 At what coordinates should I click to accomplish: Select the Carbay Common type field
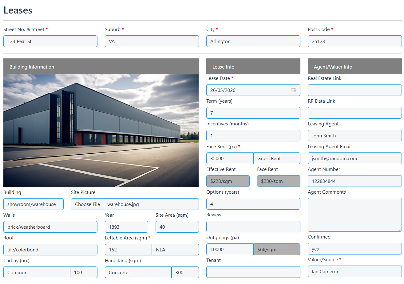(37, 272)
